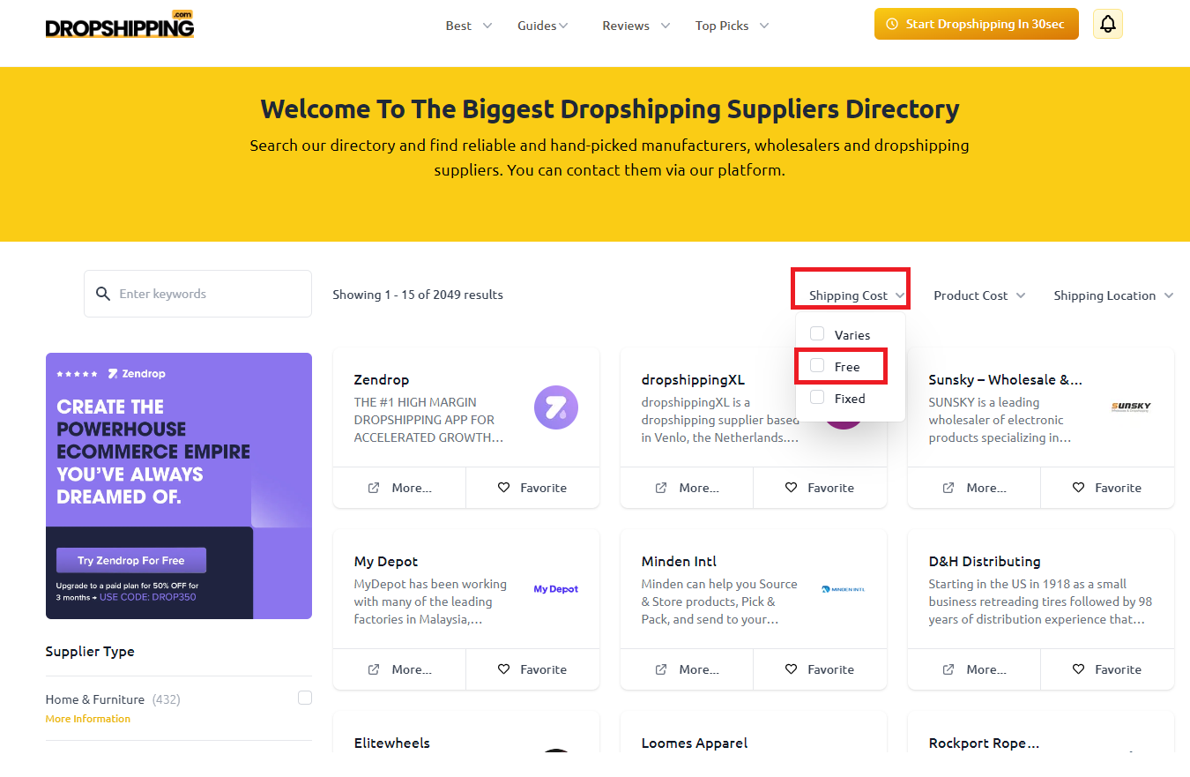Click the Zendrop supplier logo
The image size is (1190, 777).
tap(556, 408)
